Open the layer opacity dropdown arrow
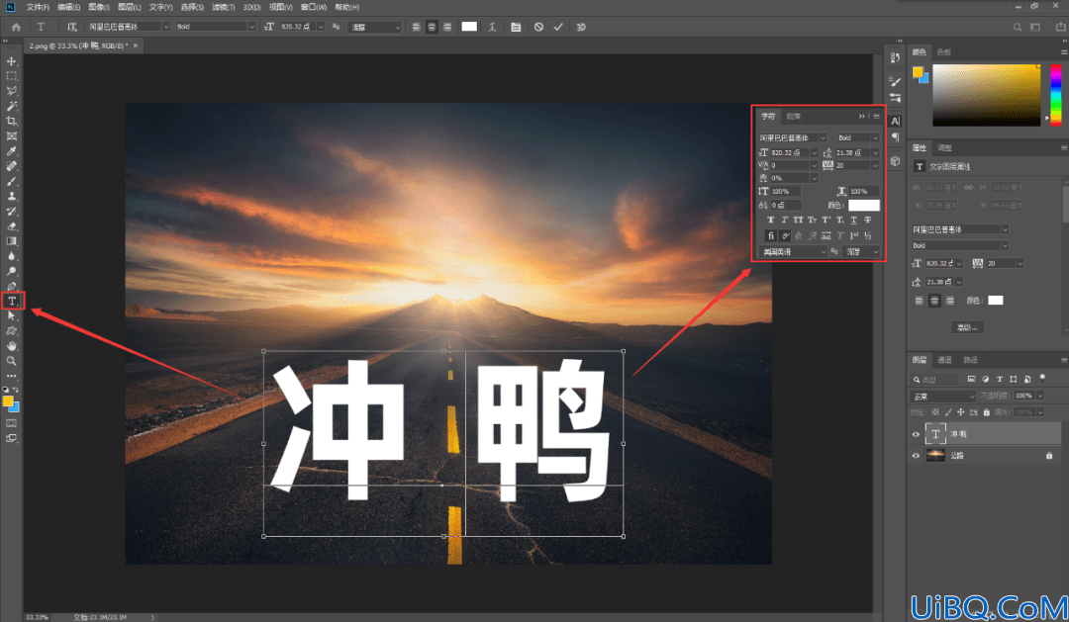This screenshot has height=622, width=1069. pos(1040,396)
